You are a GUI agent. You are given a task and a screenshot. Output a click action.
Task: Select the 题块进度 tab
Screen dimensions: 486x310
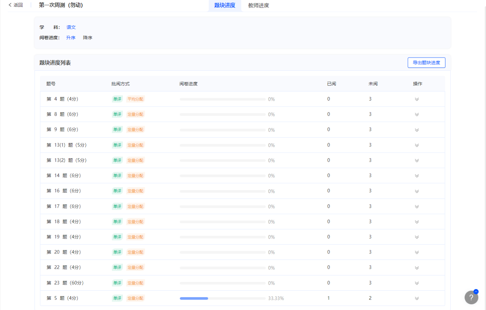tap(225, 5)
